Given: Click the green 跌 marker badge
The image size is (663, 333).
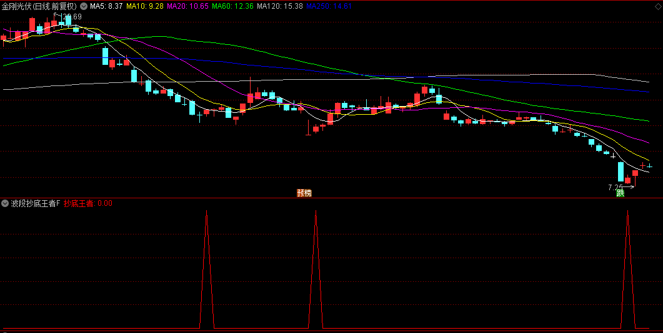Looking at the screenshot, I should 621,193.
